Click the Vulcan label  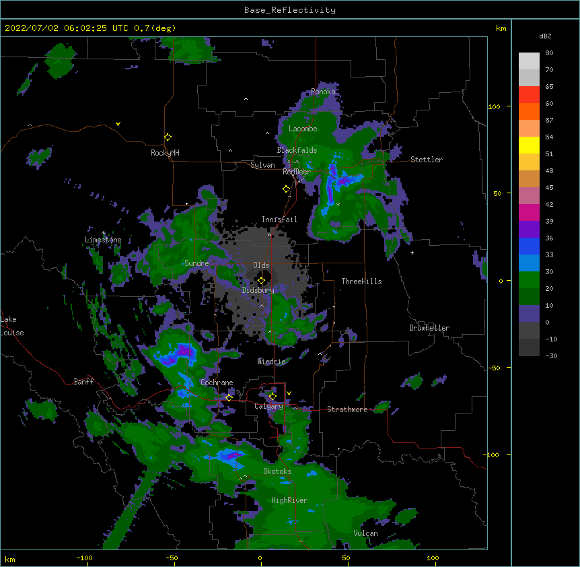[365, 533]
